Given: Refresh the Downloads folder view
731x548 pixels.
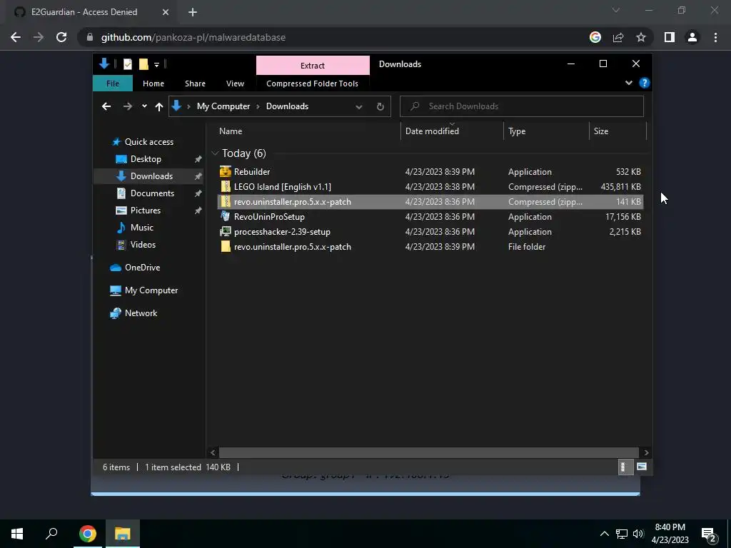Looking at the screenshot, I should [380, 106].
